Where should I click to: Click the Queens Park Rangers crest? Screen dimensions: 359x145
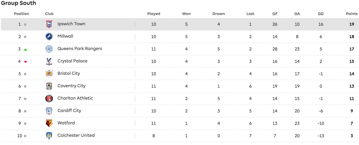(49, 49)
